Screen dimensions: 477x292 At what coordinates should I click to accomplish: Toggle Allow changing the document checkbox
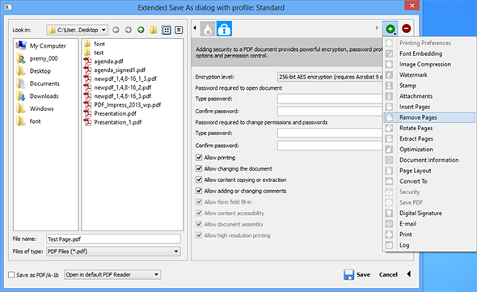[x=199, y=169]
